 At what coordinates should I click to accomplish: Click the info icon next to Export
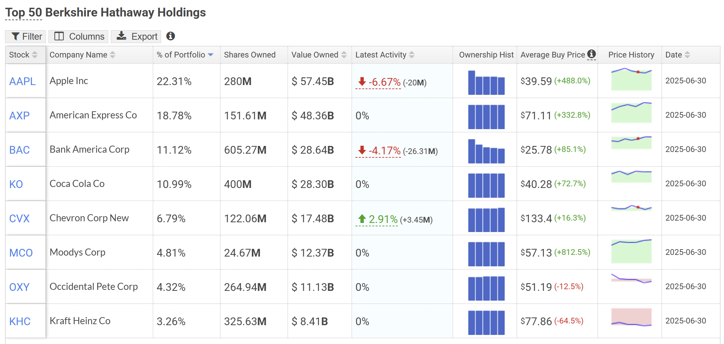(x=170, y=36)
